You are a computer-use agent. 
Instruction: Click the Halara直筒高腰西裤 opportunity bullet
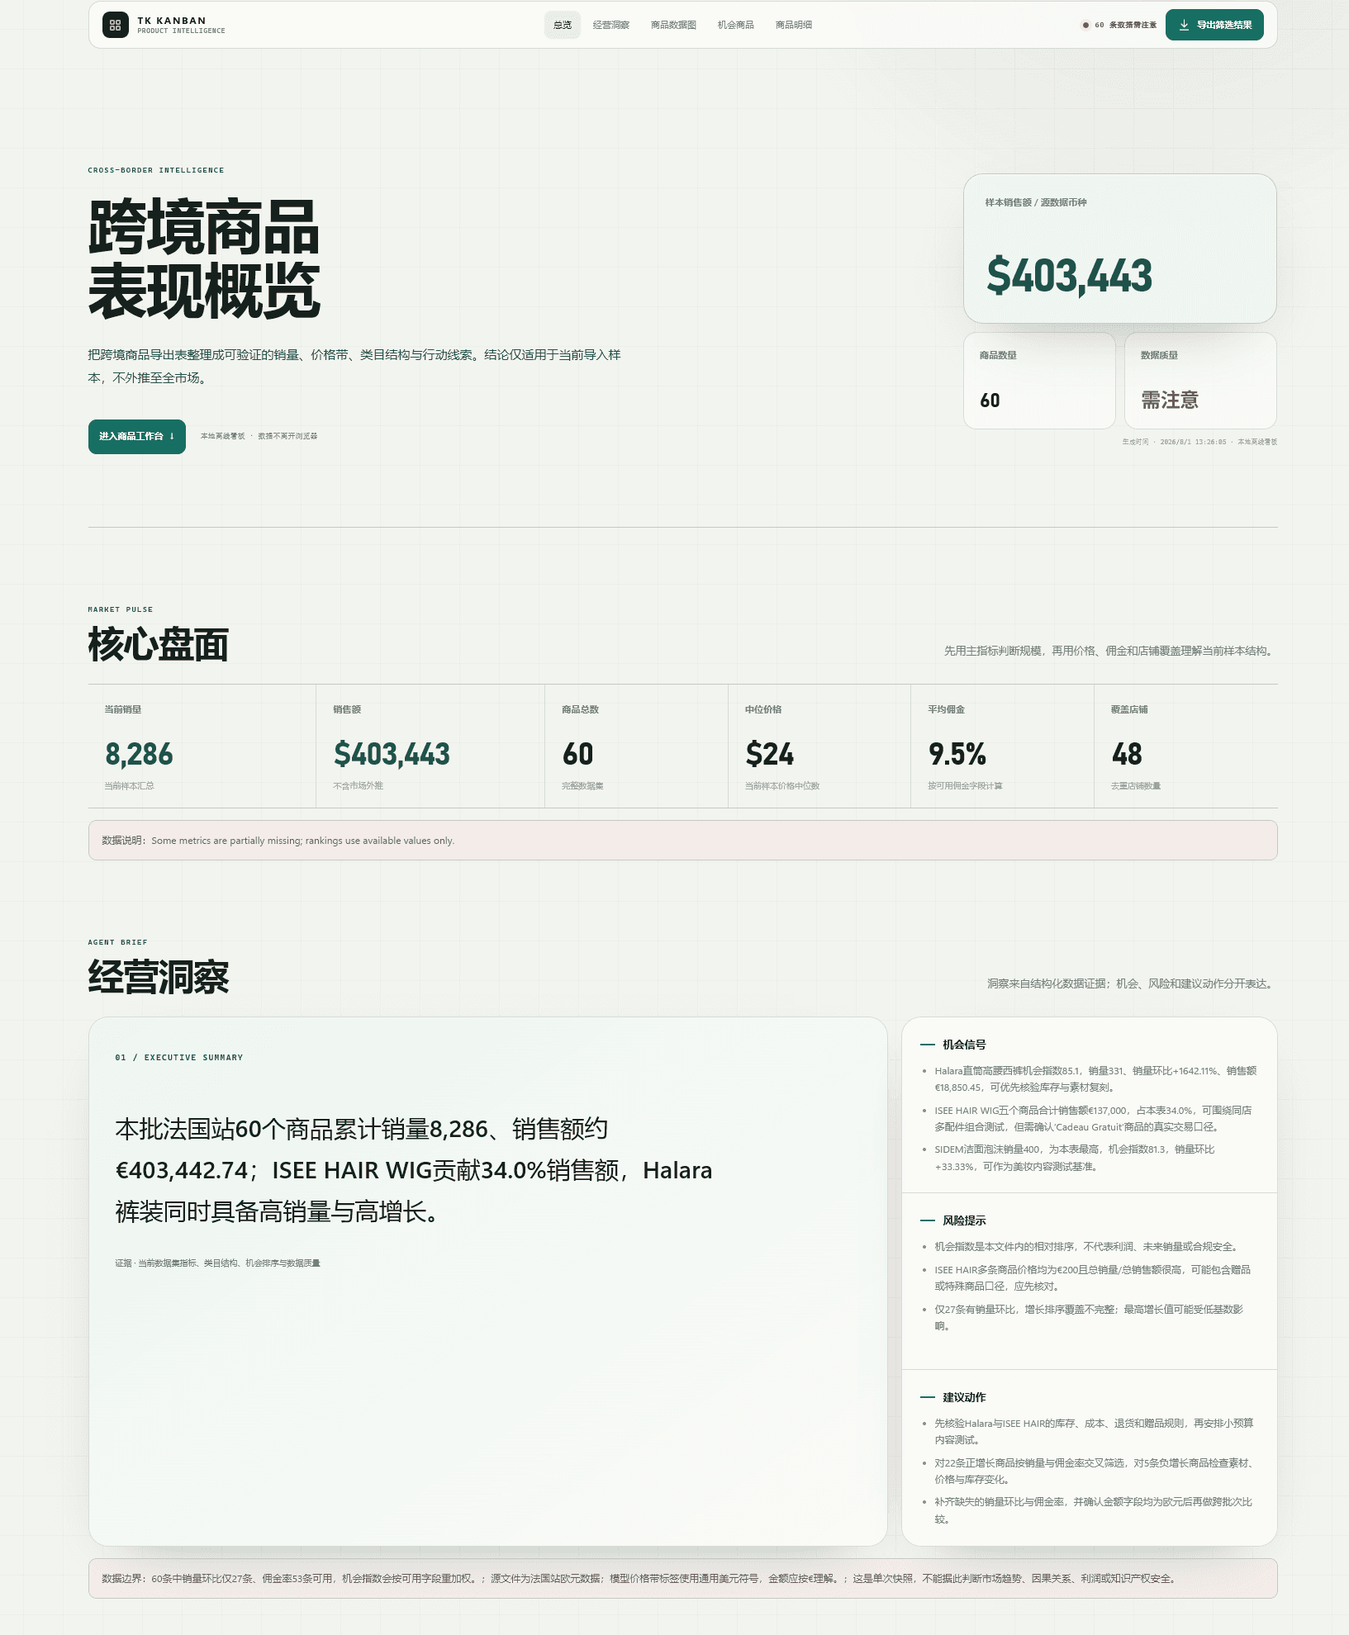click(1095, 1079)
